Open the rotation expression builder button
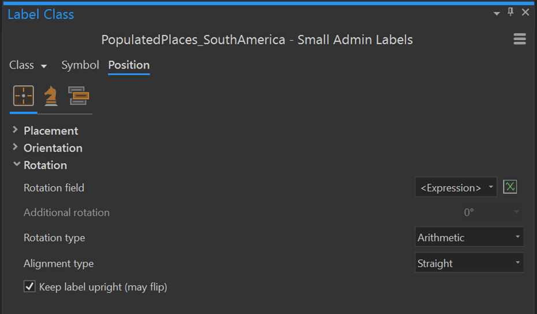 [510, 187]
